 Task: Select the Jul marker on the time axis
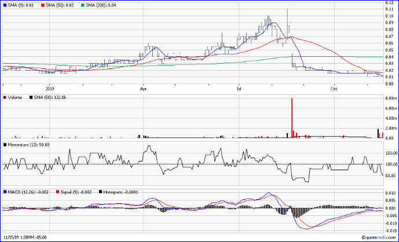[239, 89]
